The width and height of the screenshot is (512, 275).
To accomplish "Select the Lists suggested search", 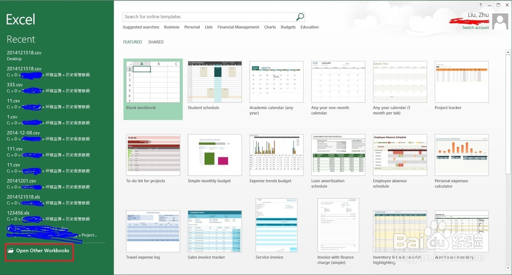I will (209, 27).
